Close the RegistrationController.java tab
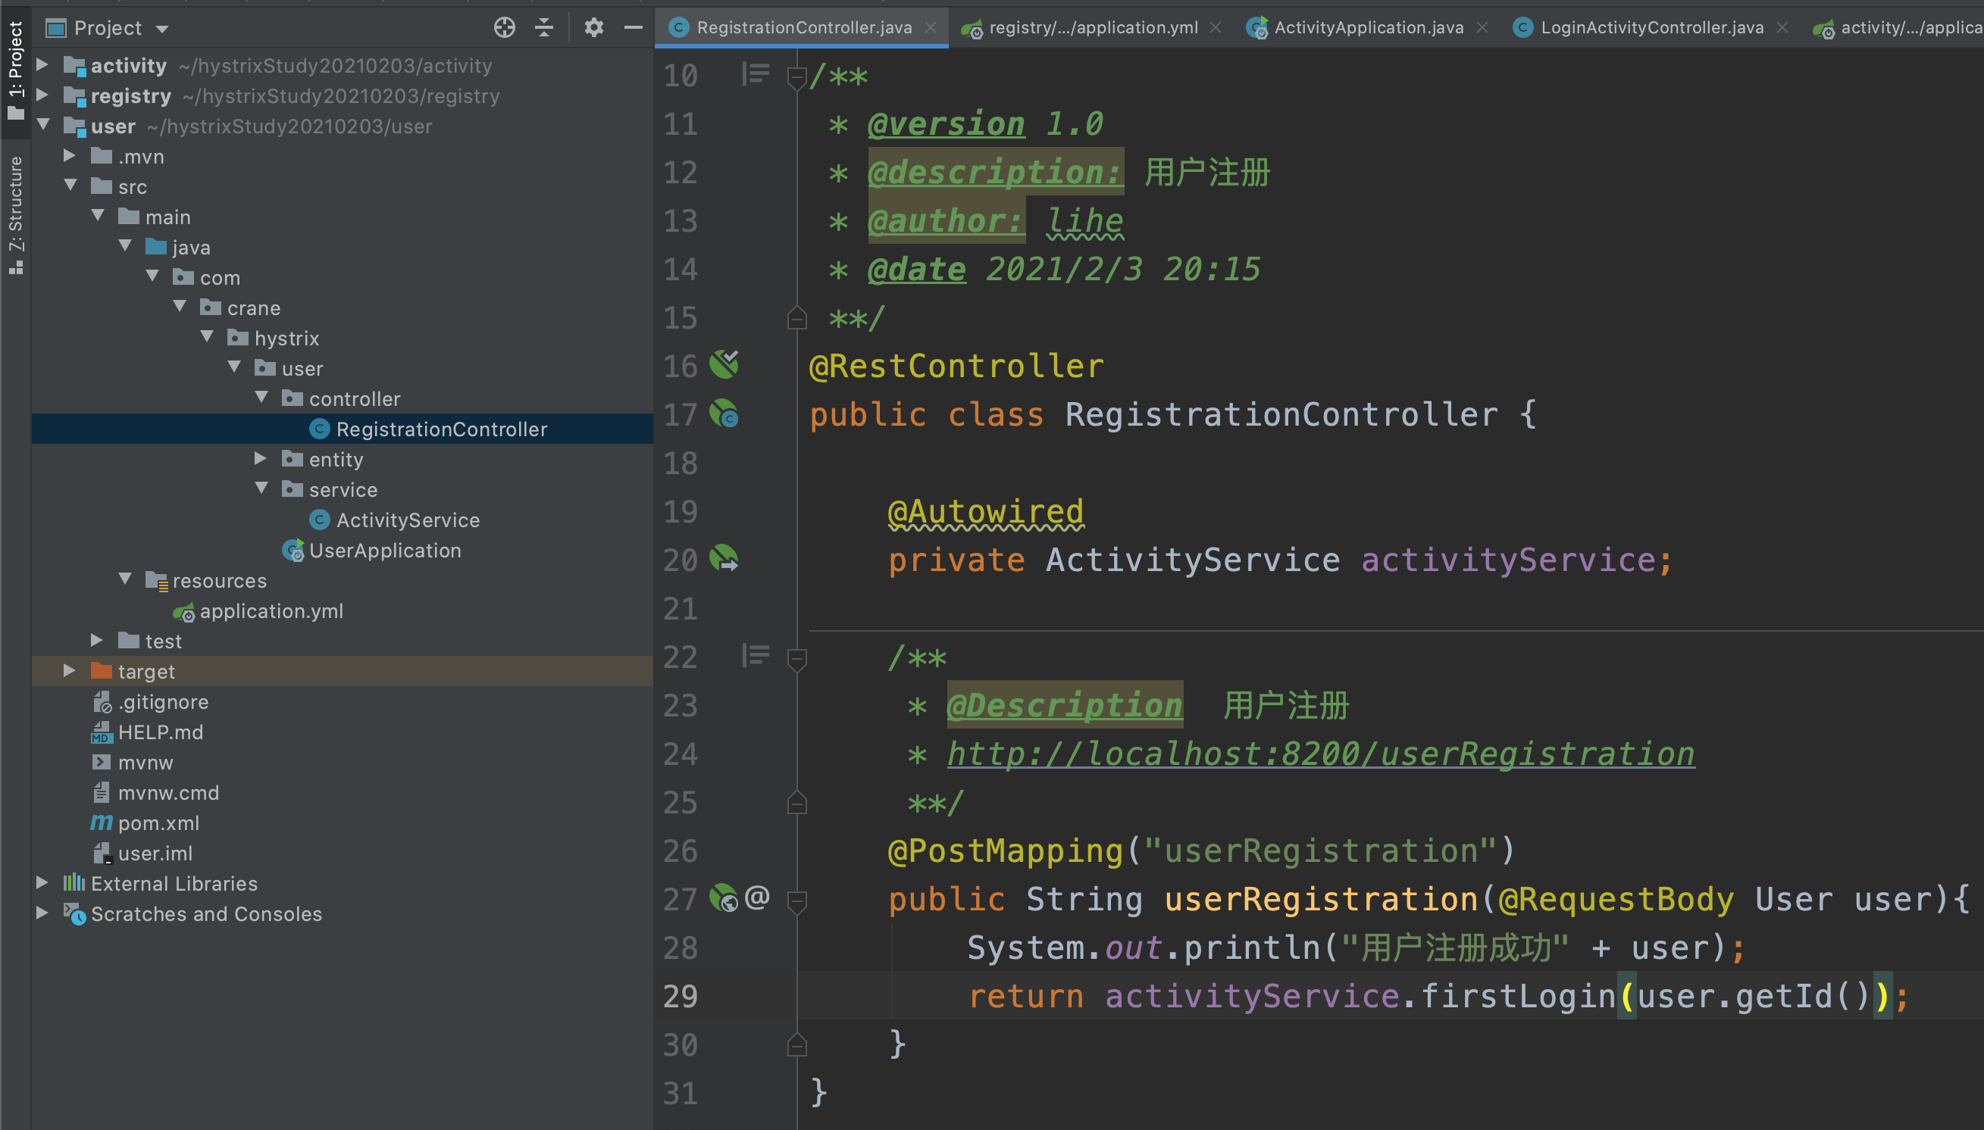The width and height of the screenshot is (1984, 1130). tap(931, 28)
